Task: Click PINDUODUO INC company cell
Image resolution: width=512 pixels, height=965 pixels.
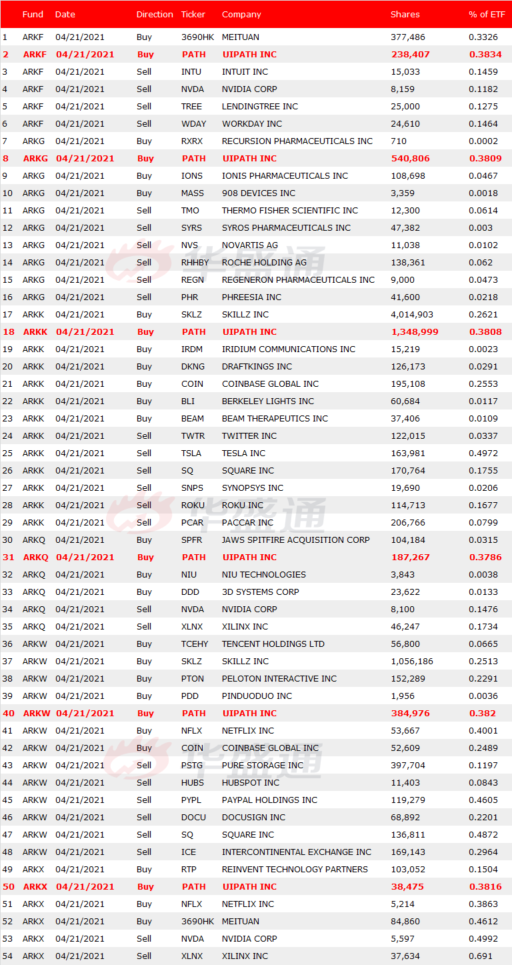Action: coord(257,696)
